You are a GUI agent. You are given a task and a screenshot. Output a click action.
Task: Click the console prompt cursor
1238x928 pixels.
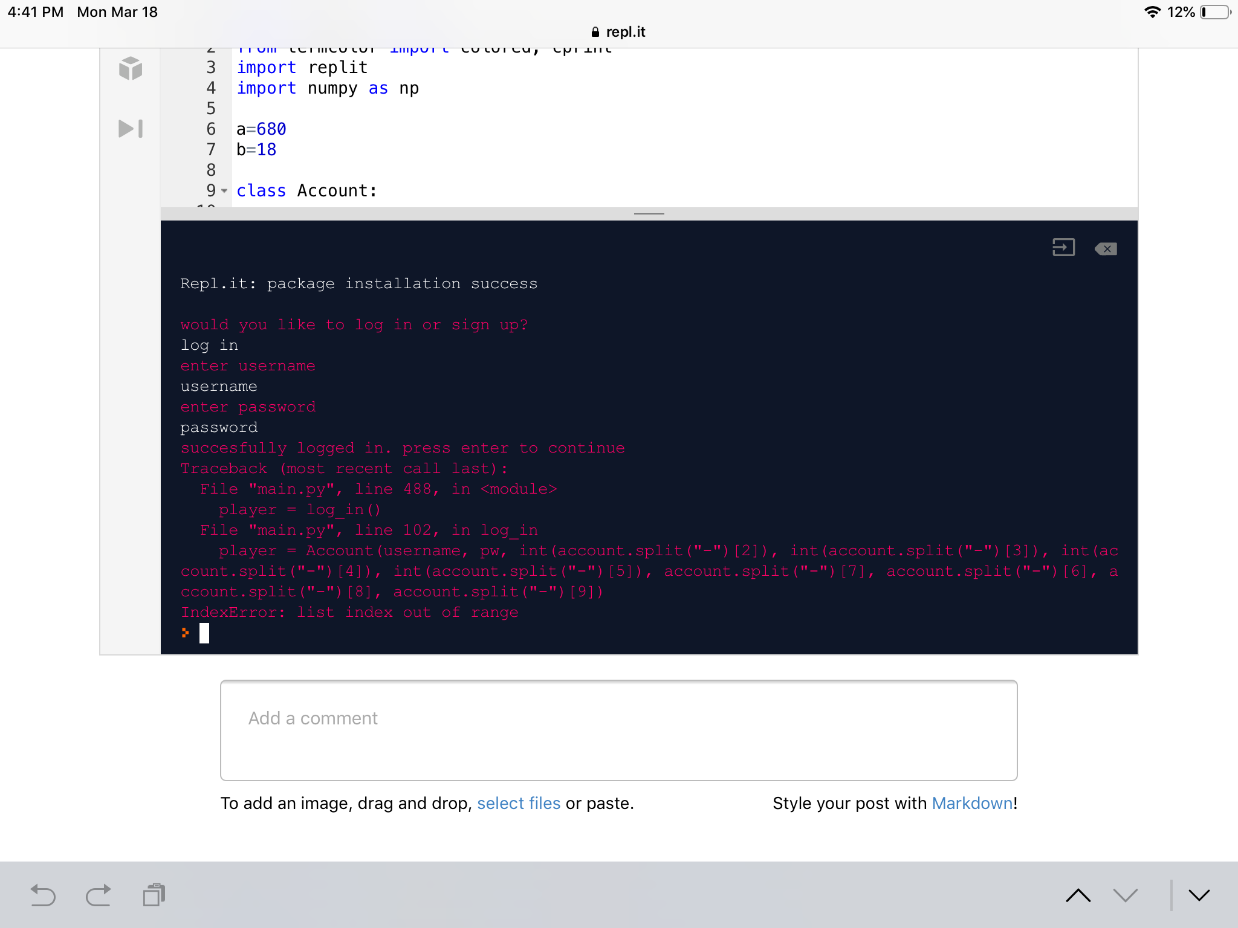click(x=204, y=633)
